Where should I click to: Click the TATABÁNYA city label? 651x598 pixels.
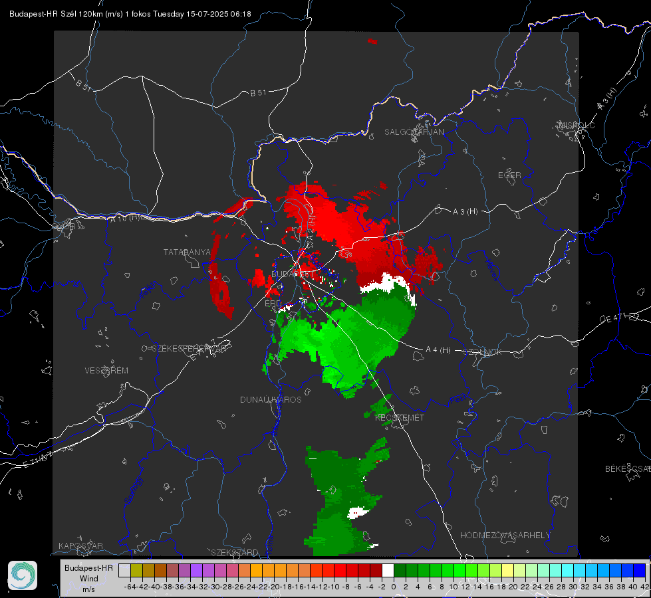[187, 252]
